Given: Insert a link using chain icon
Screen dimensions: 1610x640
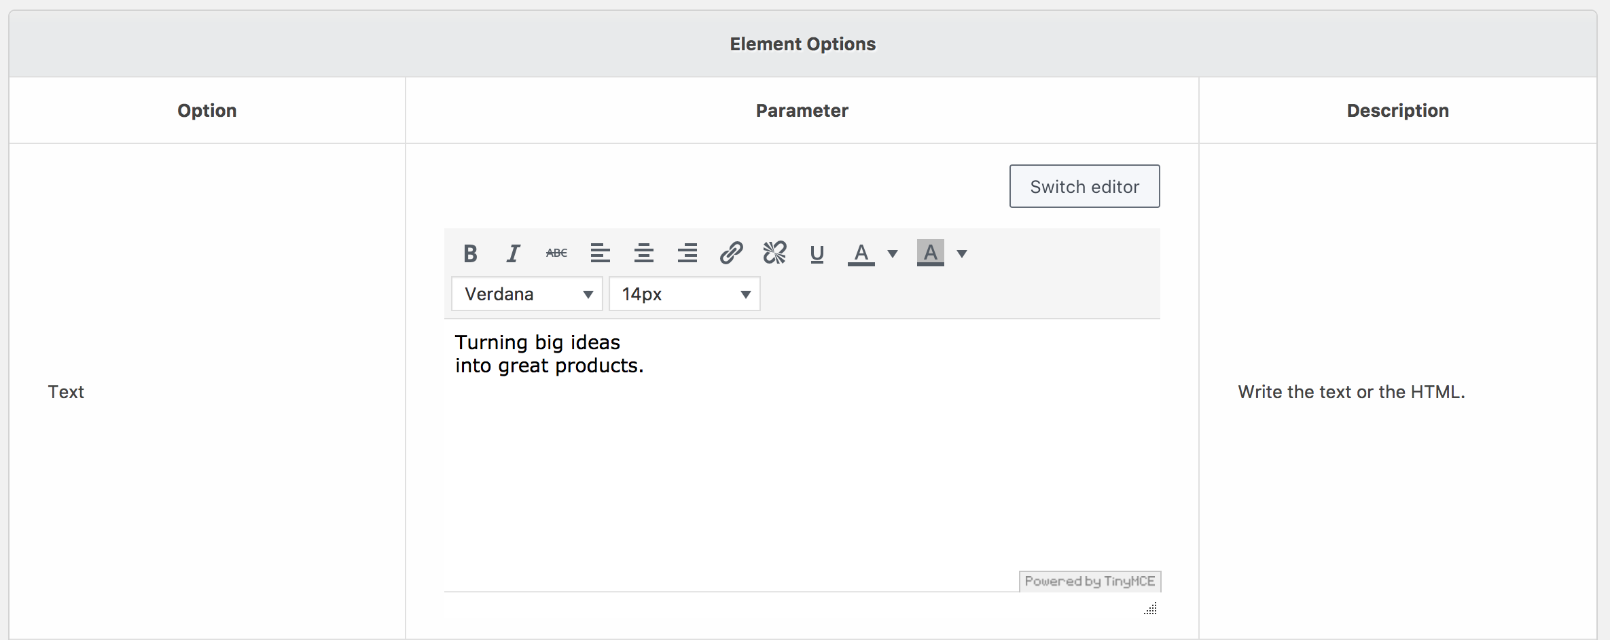Looking at the screenshot, I should point(731,253).
